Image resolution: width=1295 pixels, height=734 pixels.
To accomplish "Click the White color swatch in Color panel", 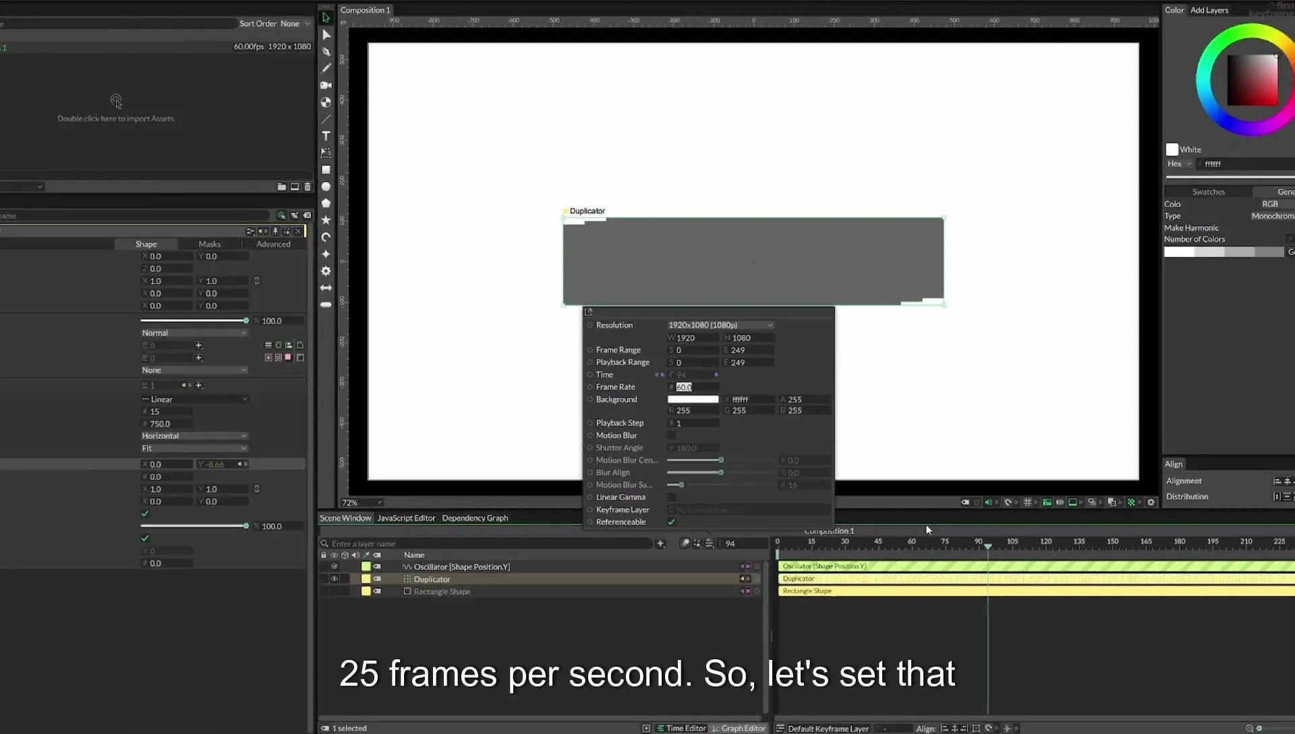I will click(x=1172, y=150).
